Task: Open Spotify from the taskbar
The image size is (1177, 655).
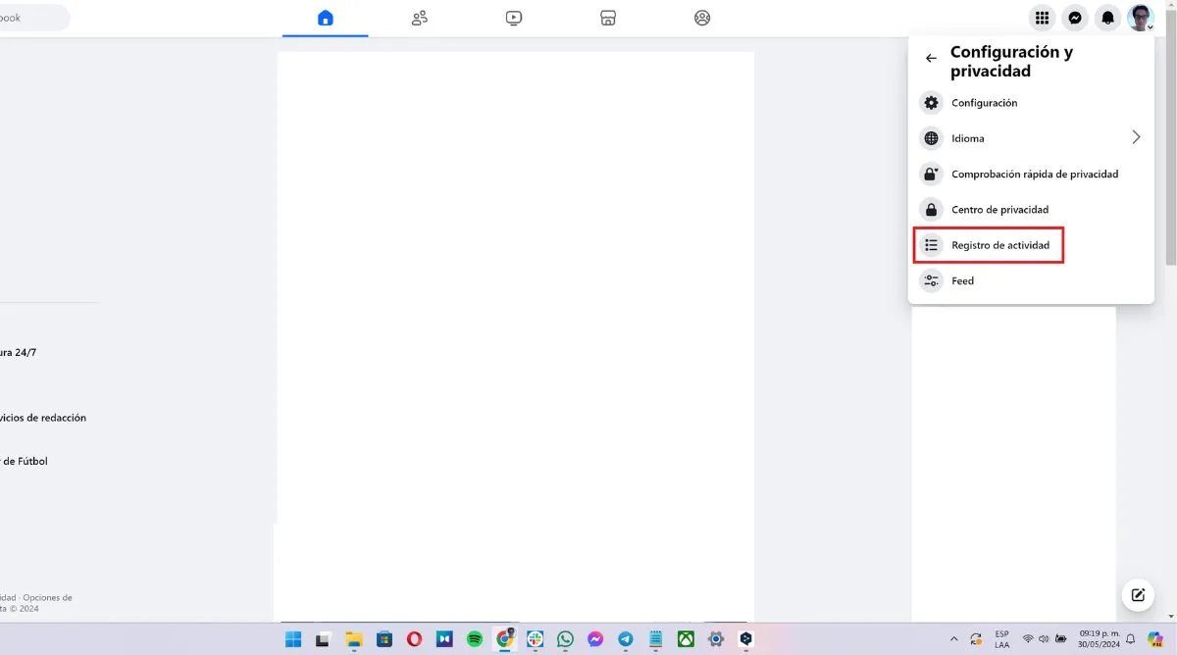Action: [475, 639]
